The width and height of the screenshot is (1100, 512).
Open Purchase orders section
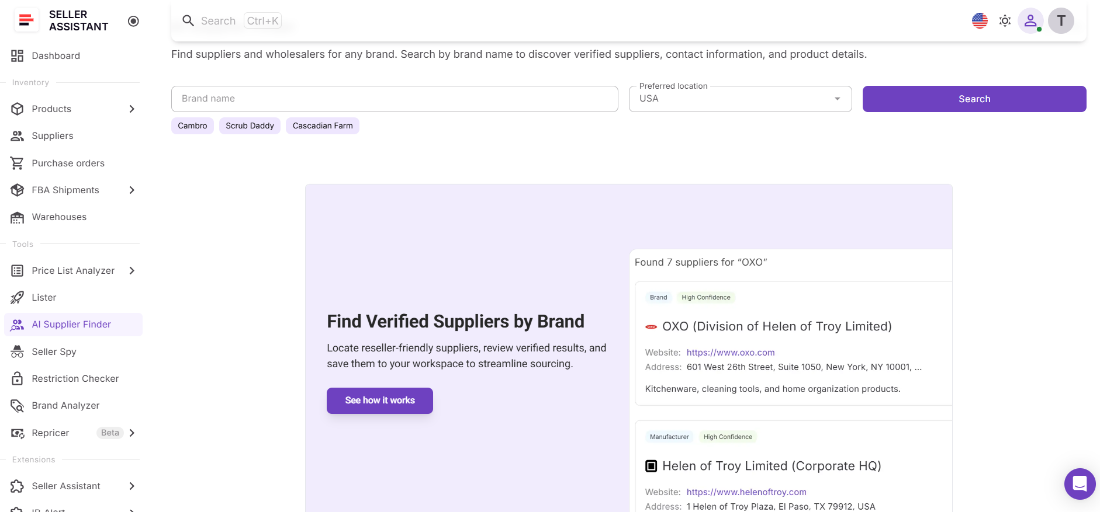click(73, 163)
